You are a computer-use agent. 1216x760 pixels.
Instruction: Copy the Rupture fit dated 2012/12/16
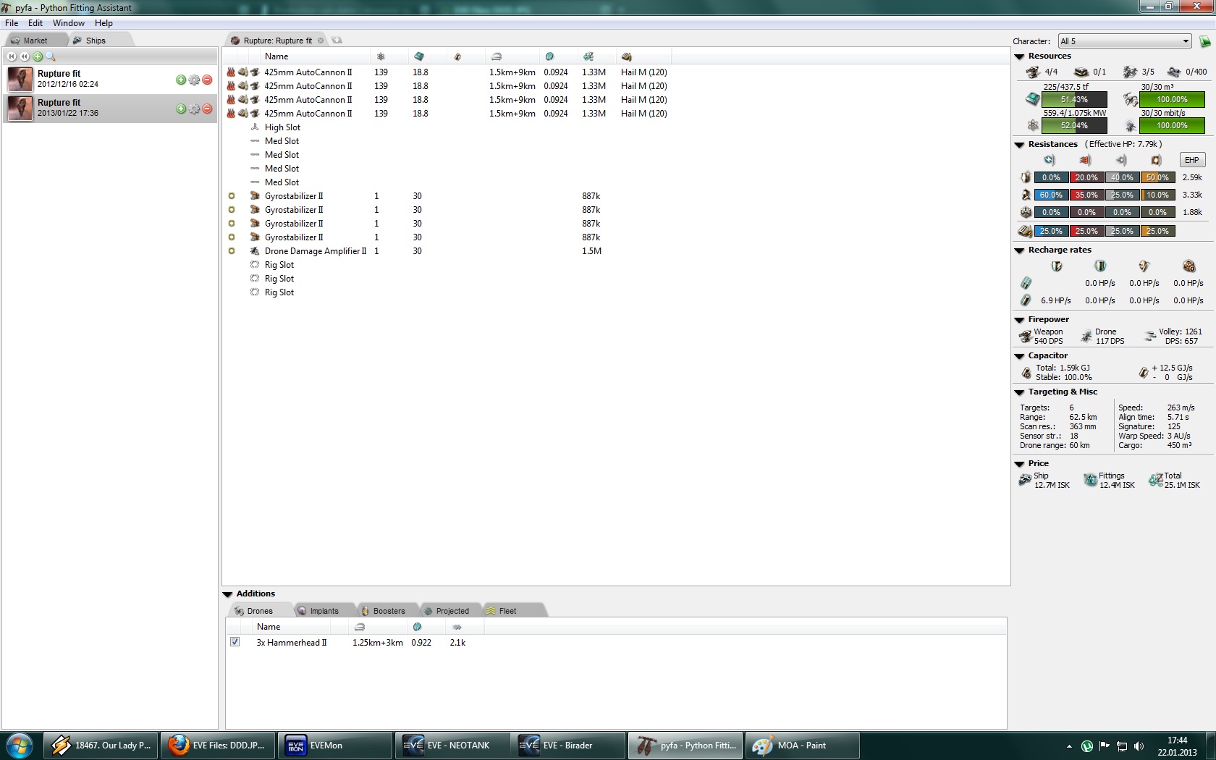pyautogui.click(x=181, y=80)
